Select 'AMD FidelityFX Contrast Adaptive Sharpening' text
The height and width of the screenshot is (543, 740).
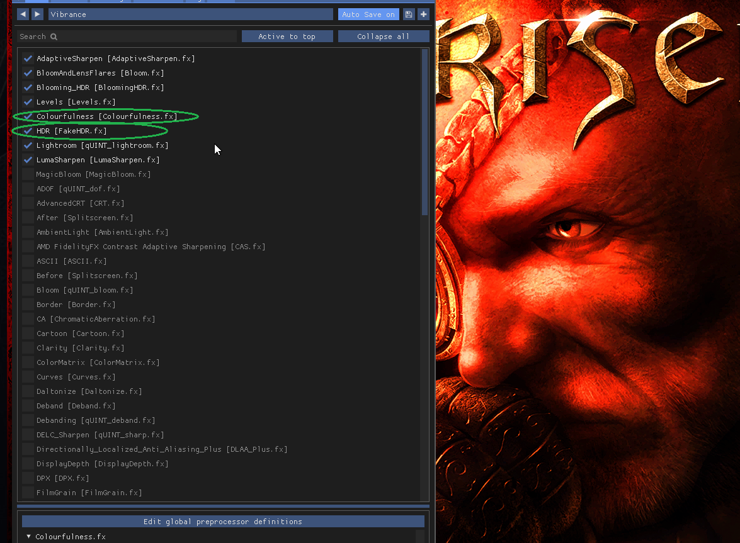[x=131, y=247]
